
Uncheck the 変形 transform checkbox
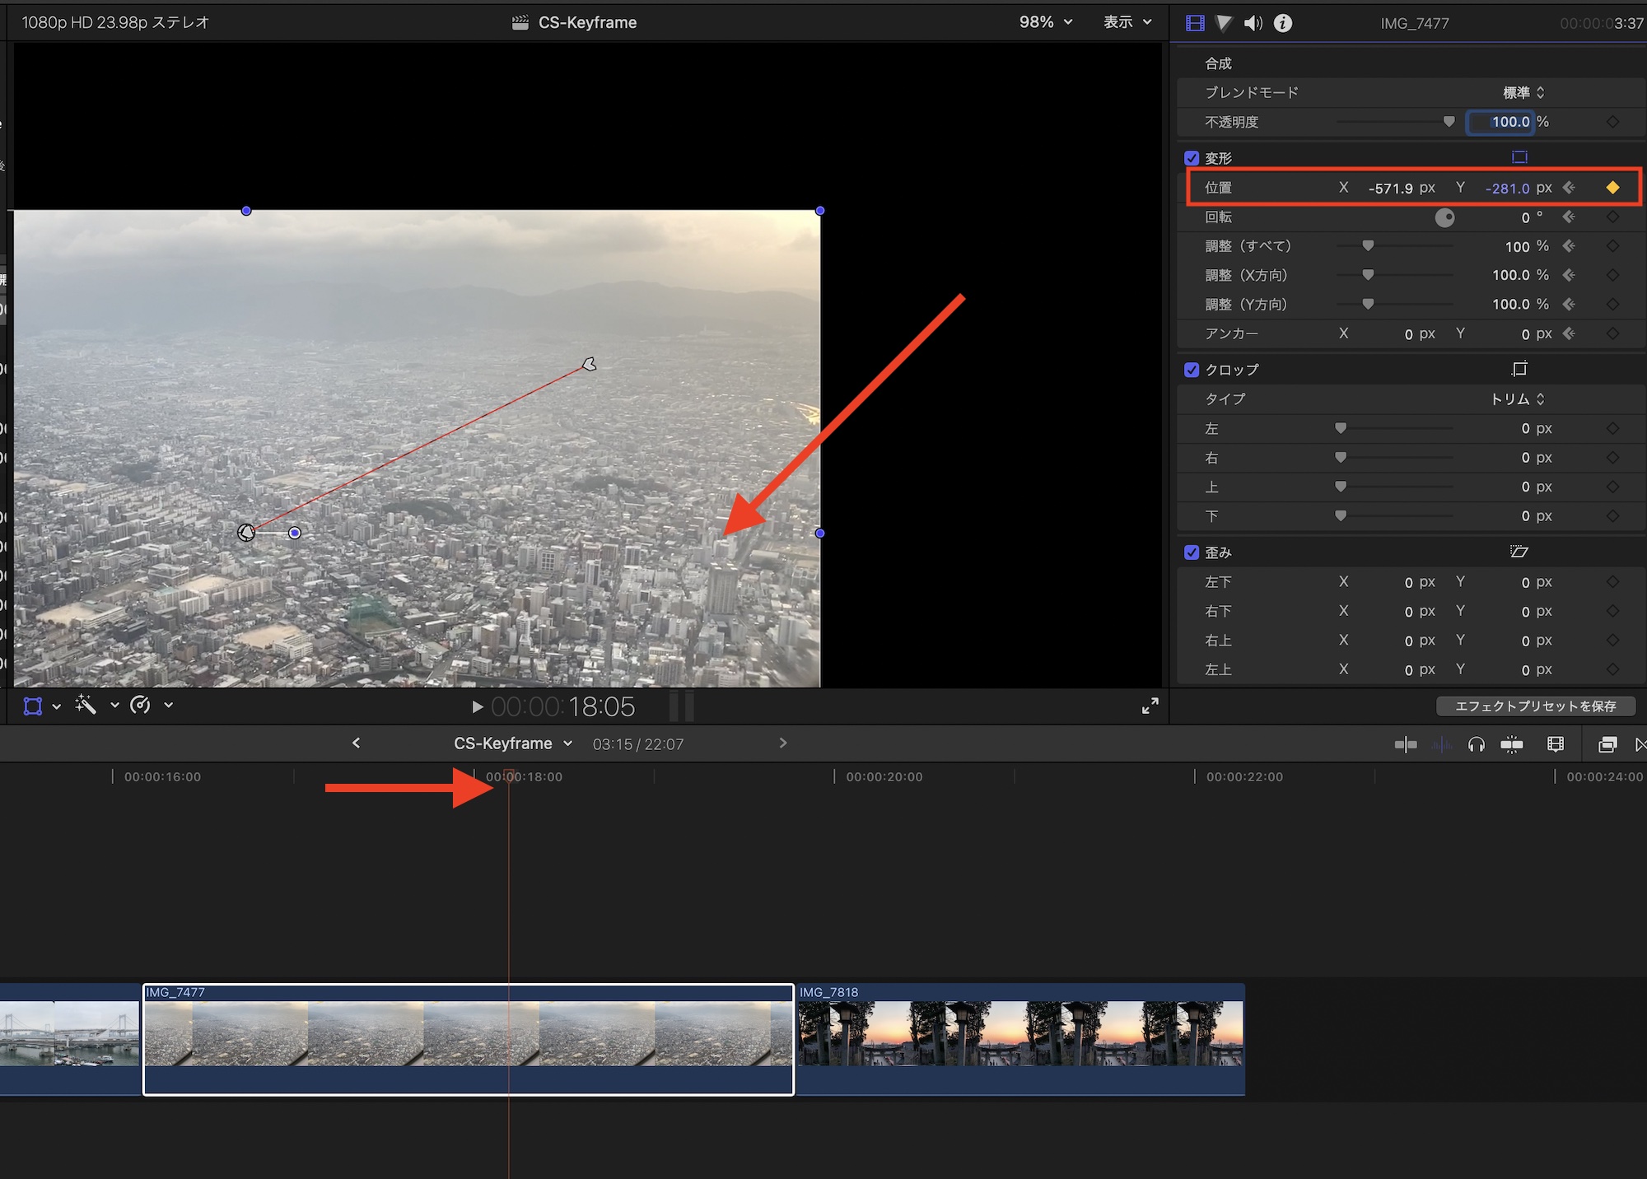1192,158
